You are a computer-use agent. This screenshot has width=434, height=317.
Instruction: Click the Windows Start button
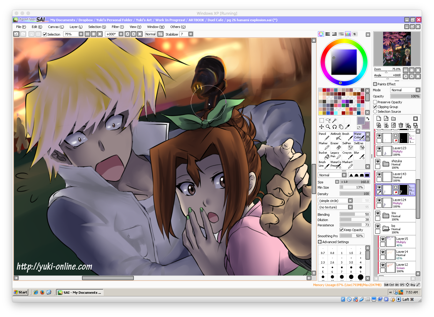21,292
